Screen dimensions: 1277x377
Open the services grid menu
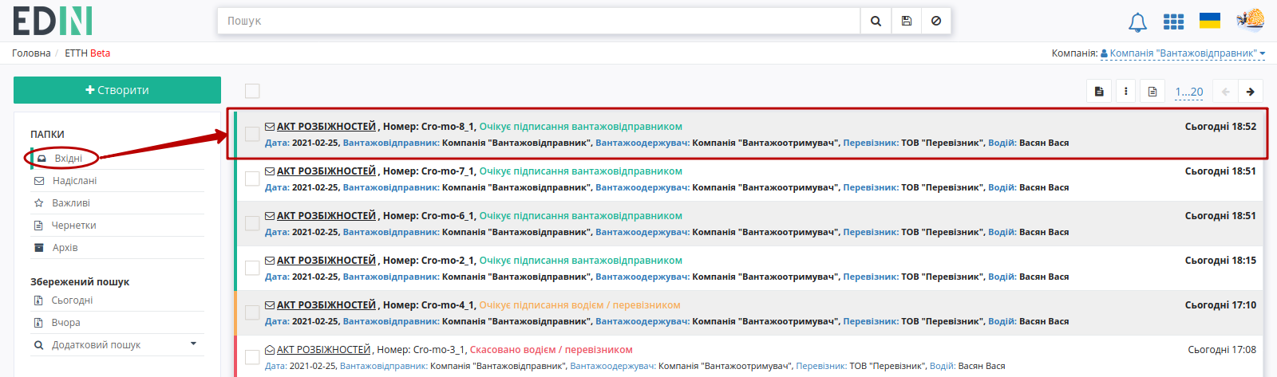click(x=1173, y=22)
